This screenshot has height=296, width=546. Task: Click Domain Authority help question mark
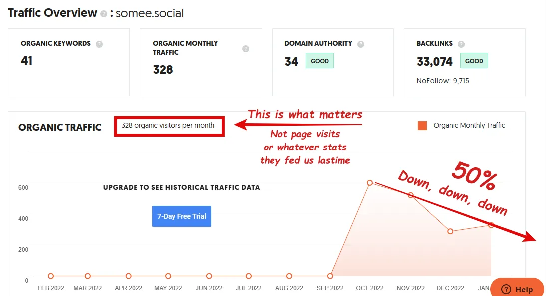click(x=361, y=44)
